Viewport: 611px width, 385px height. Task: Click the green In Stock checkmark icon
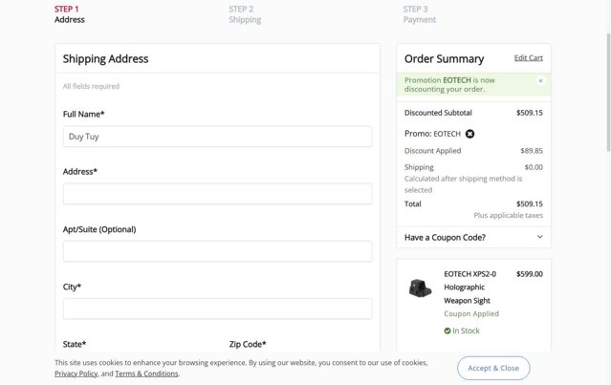tap(447, 331)
